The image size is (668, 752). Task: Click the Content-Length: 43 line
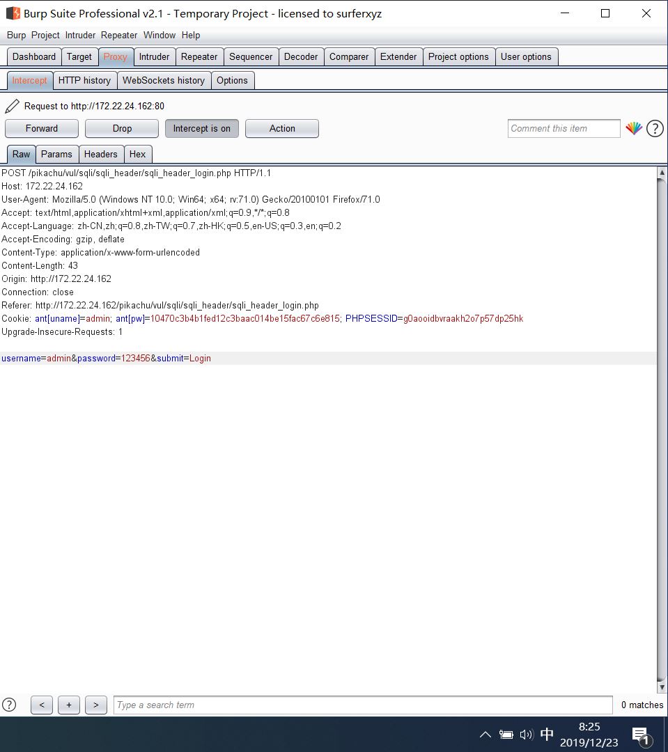click(40, 266)
